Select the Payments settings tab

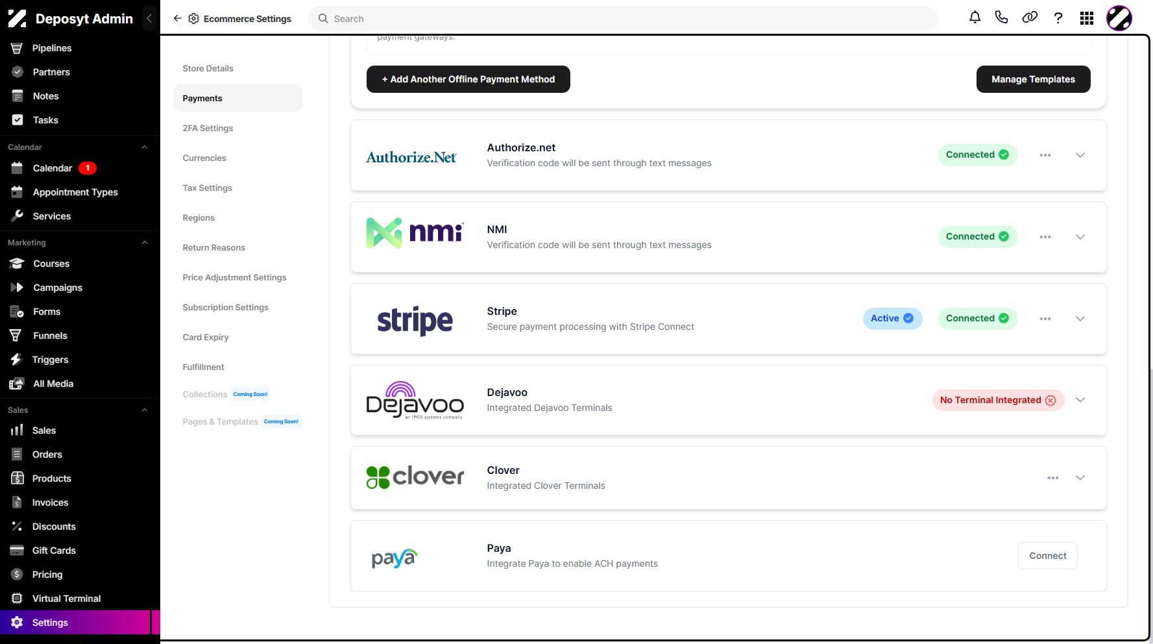click(x=238, y=98)
